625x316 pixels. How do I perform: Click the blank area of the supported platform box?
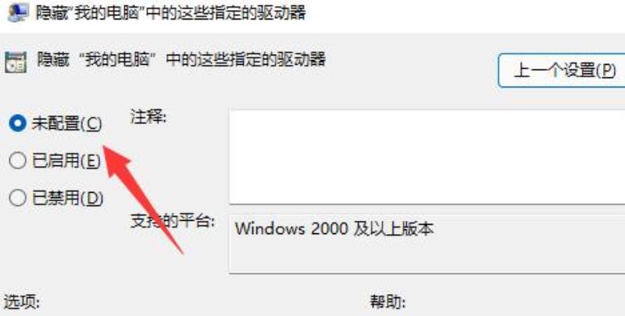click(427, 257)
